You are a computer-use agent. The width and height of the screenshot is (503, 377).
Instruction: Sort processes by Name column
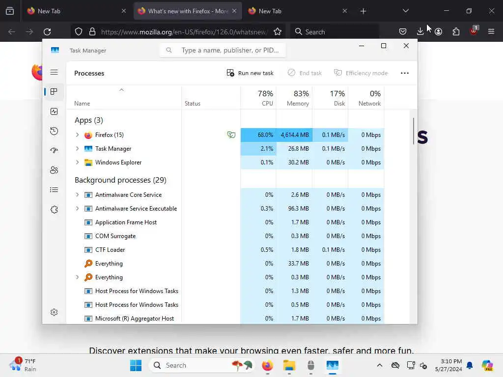click(124, 98)
